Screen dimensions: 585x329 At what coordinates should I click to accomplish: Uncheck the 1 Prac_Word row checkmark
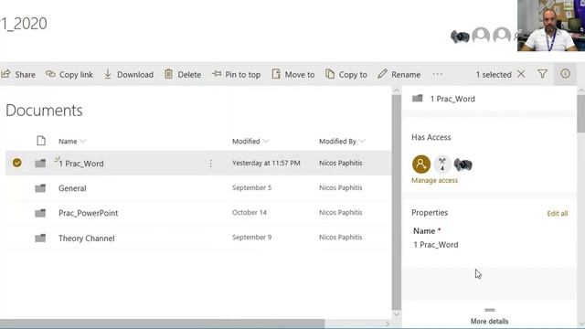16,163
